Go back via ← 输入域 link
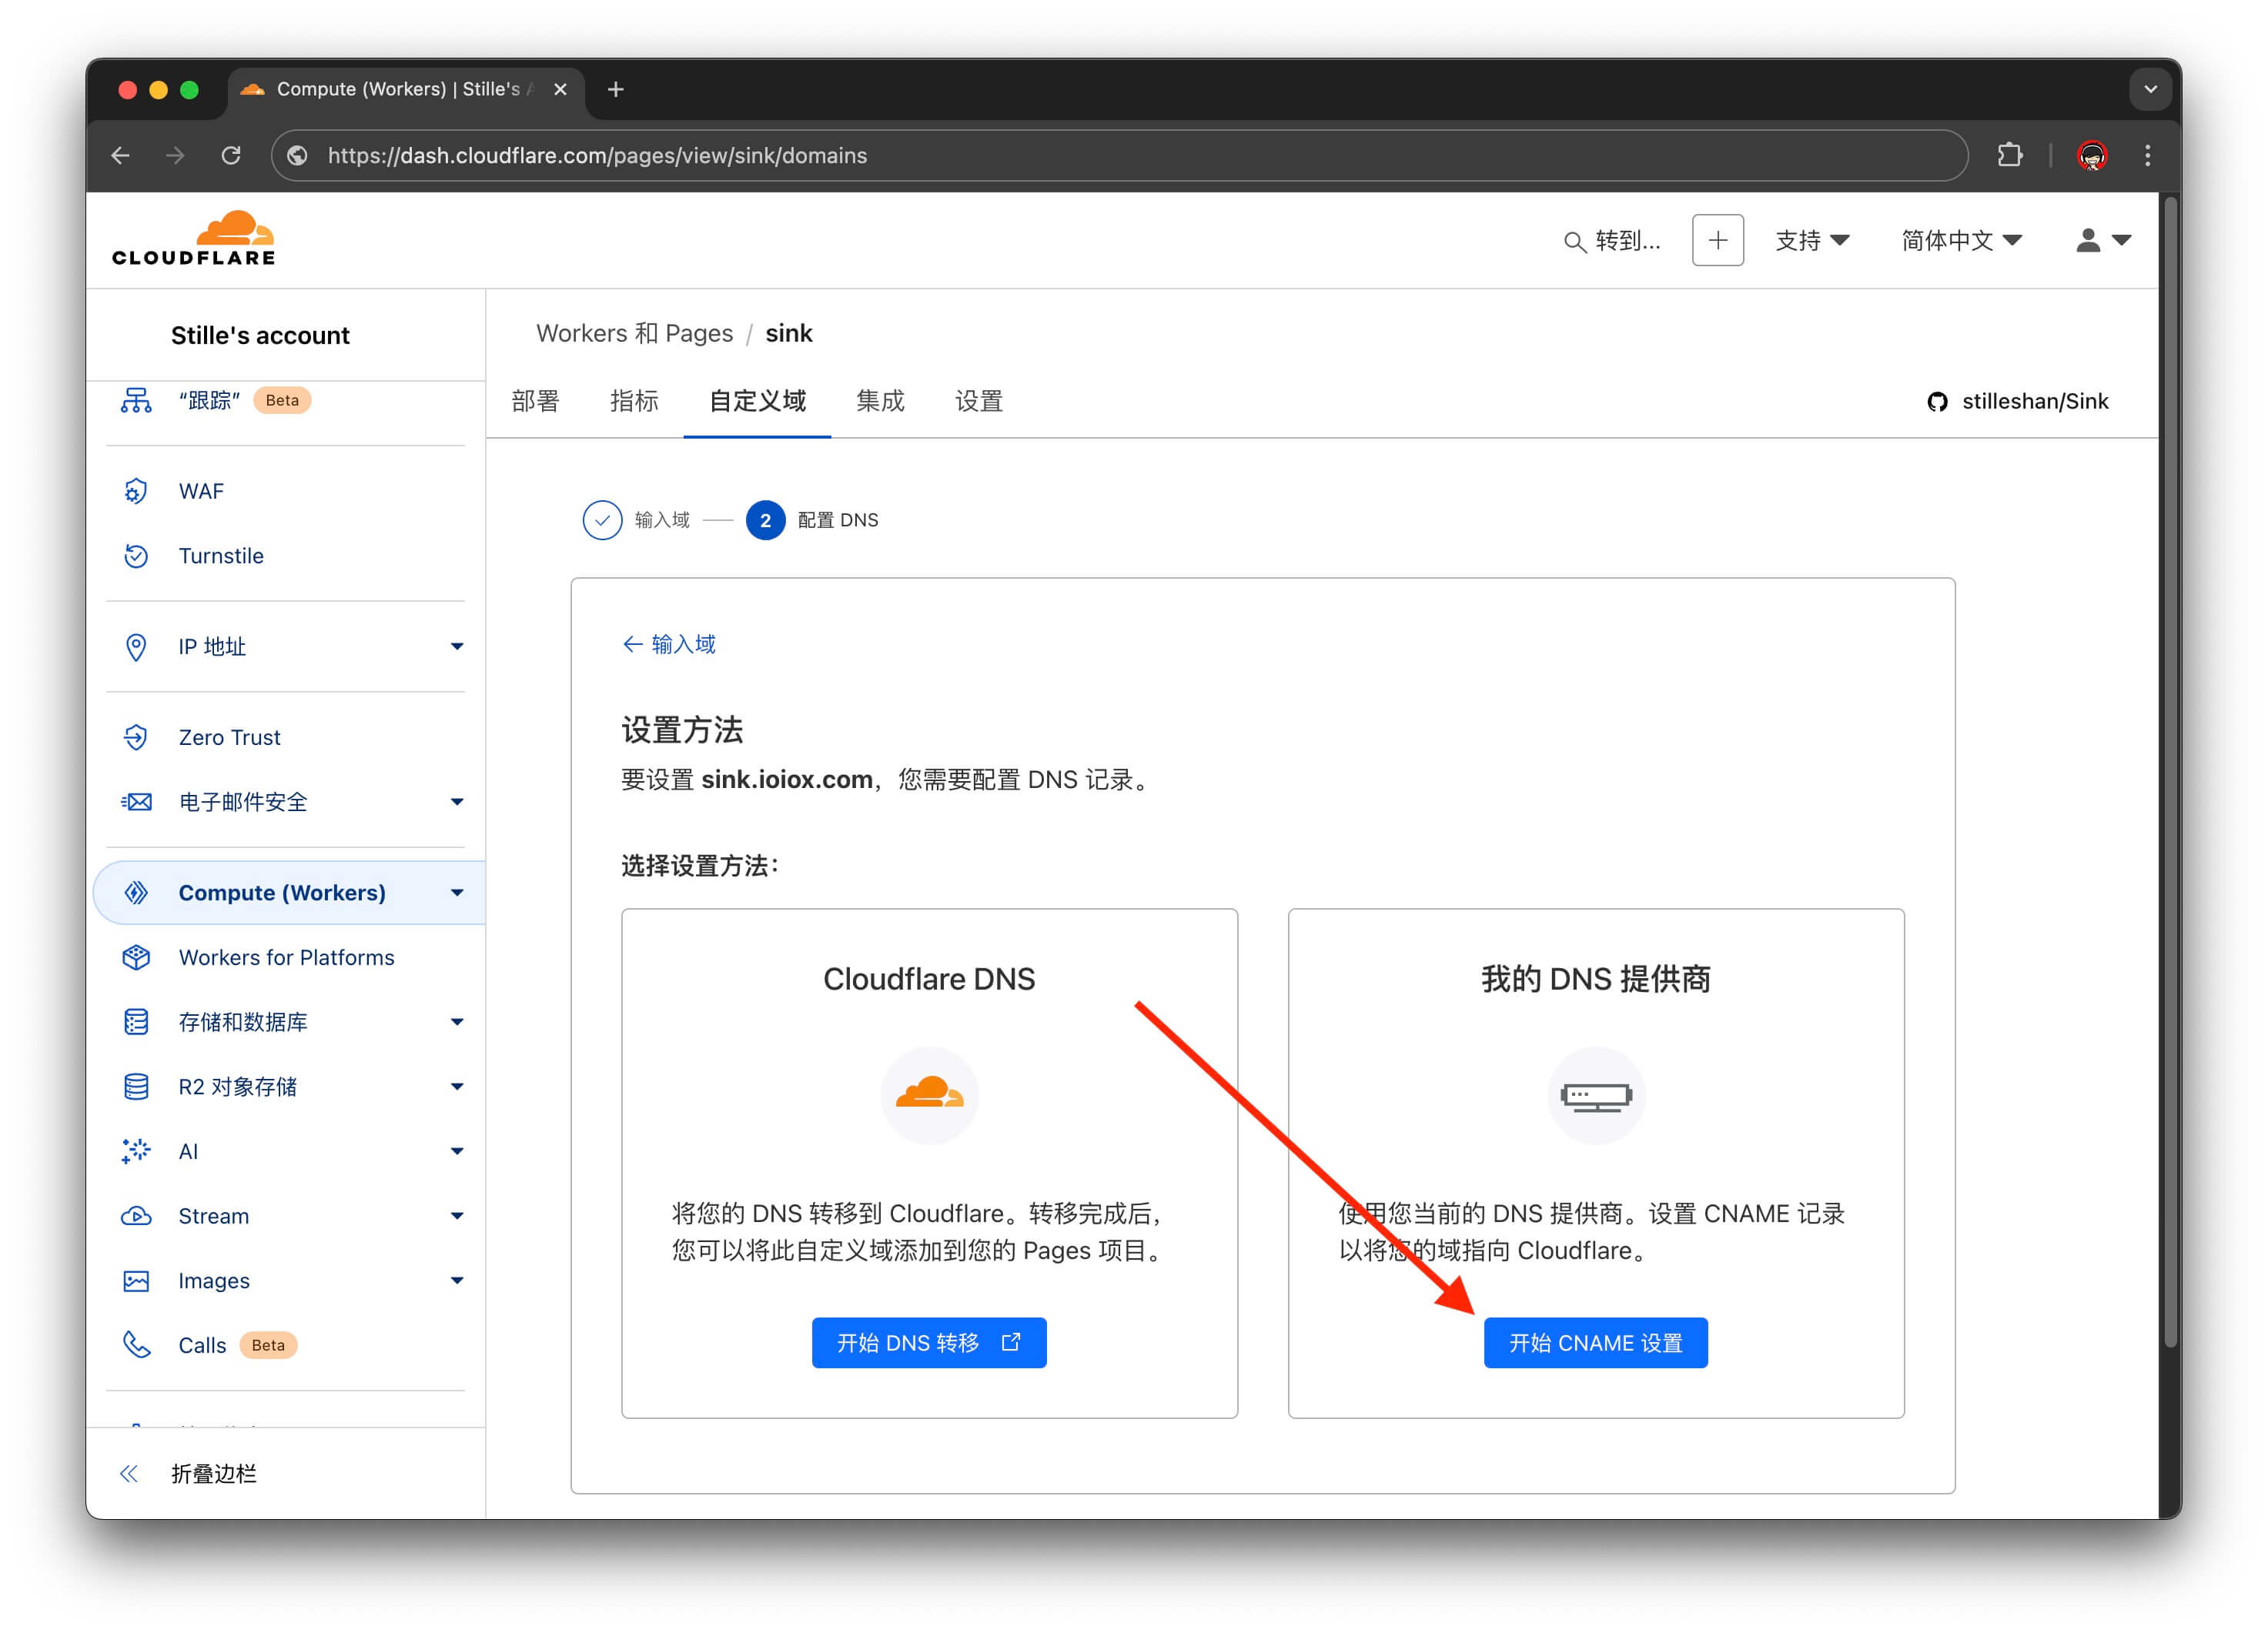 click(x=669, y=643)
